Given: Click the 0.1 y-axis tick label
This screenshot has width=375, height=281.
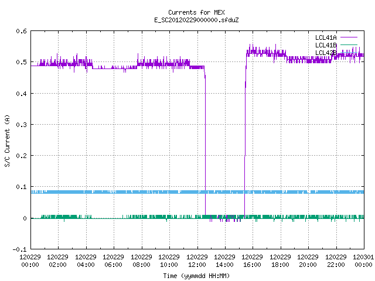Looking at the screenshot, I should pyautogui.click(x=22, y=187).
